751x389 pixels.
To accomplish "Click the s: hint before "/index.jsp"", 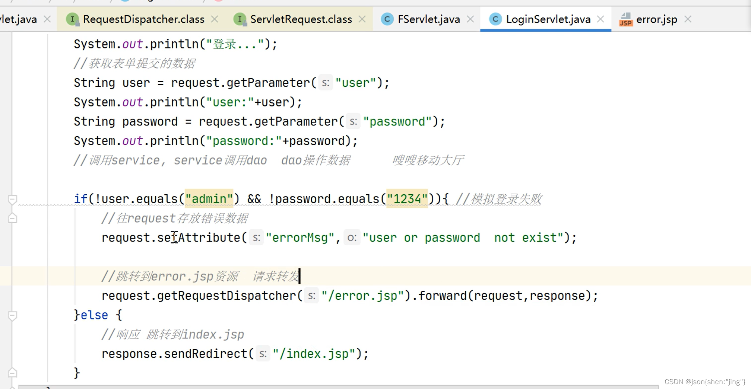I will tap(263, 354).
